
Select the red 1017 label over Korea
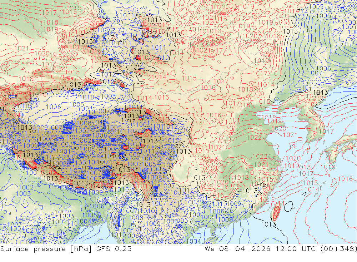point(326,131)
